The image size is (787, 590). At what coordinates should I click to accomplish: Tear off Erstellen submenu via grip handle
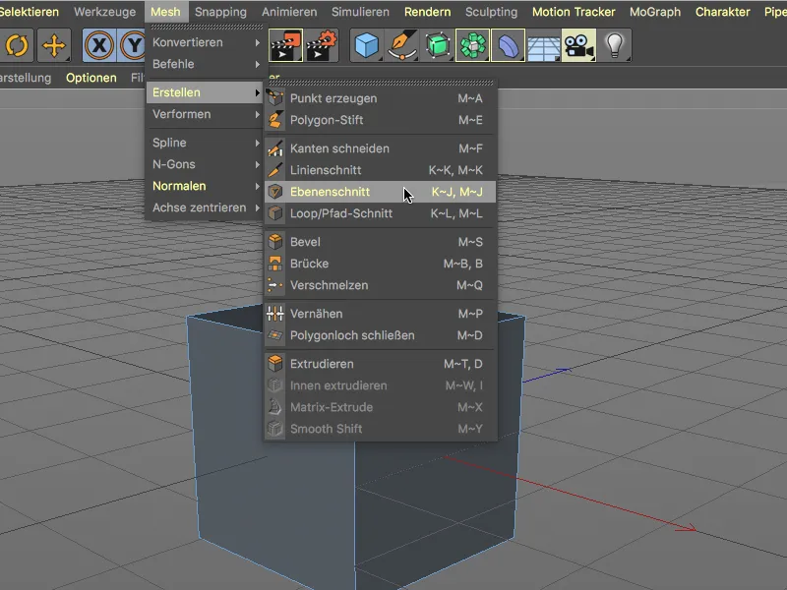(x=381, y=83)
